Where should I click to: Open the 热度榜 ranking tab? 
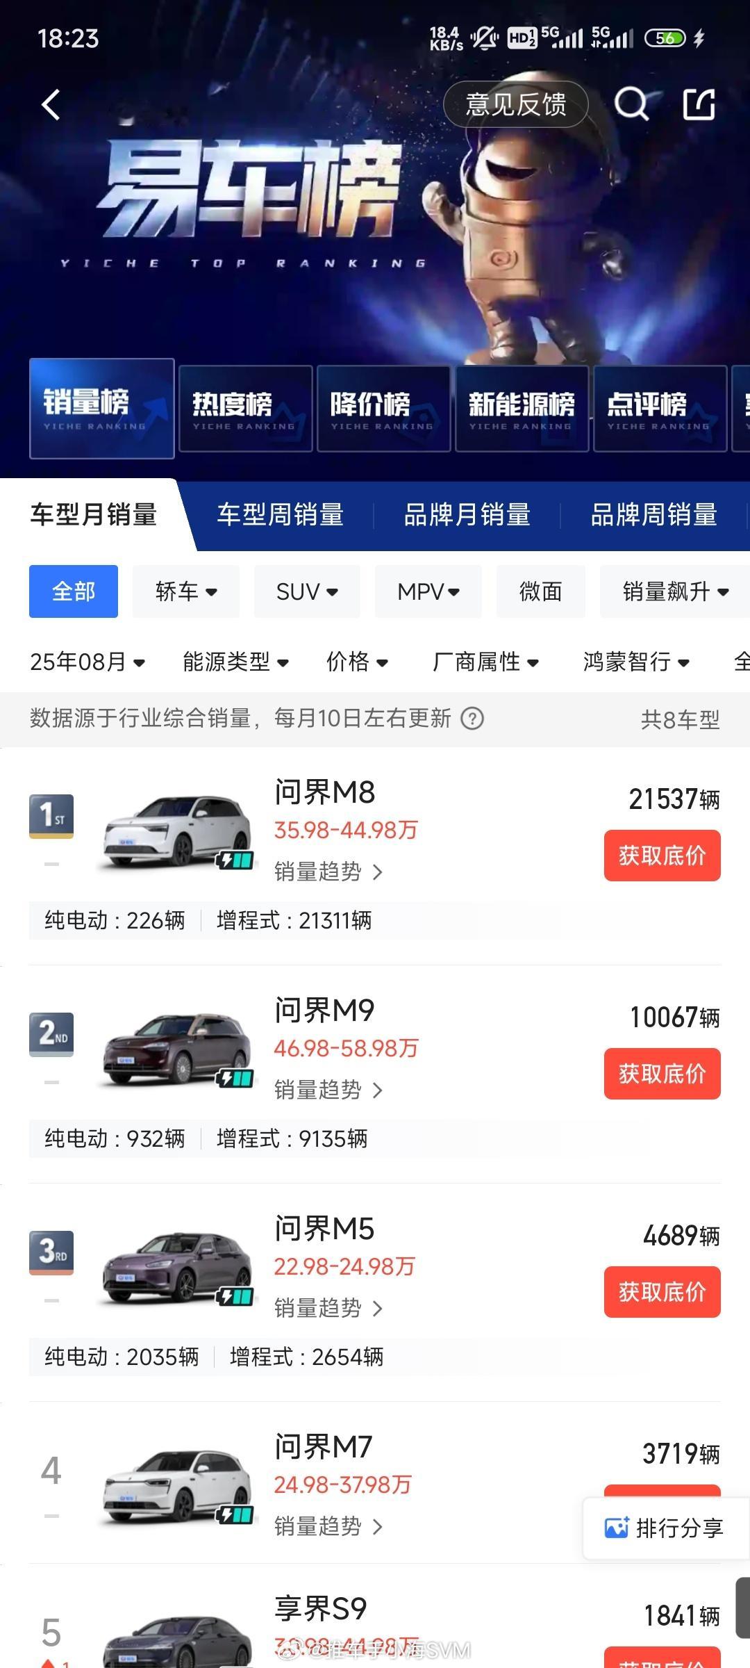pos(245,409)
